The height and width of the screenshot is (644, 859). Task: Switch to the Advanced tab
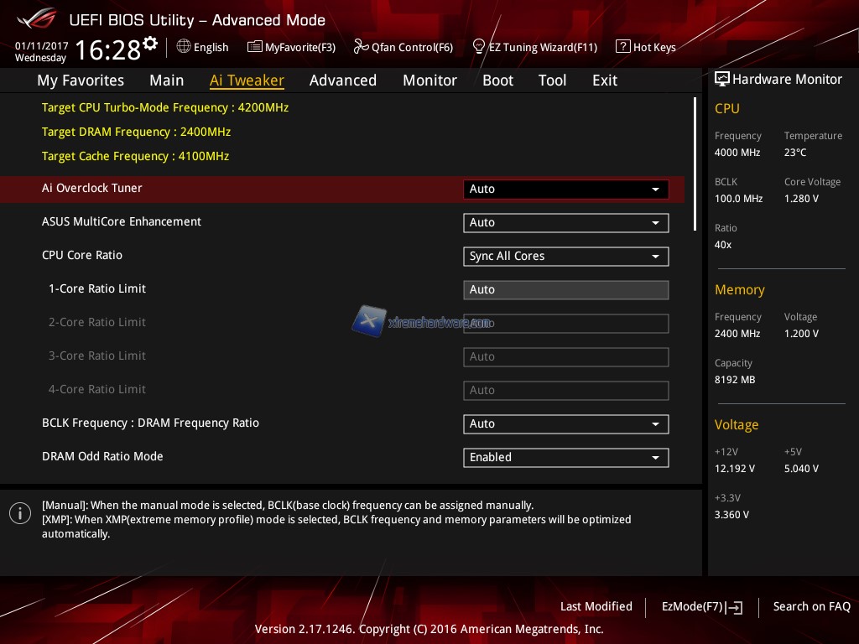(342, 80)
